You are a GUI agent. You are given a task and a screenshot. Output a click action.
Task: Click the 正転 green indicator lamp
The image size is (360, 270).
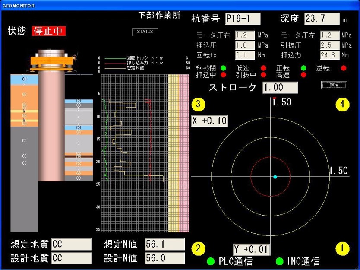pyautogui.click(x=303, y=68)
